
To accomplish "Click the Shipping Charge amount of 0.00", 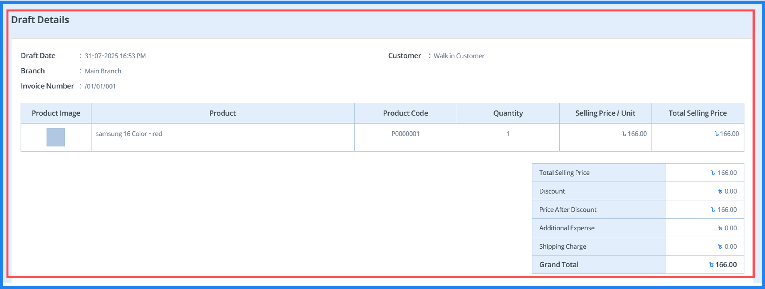I will tap(728, 246).
